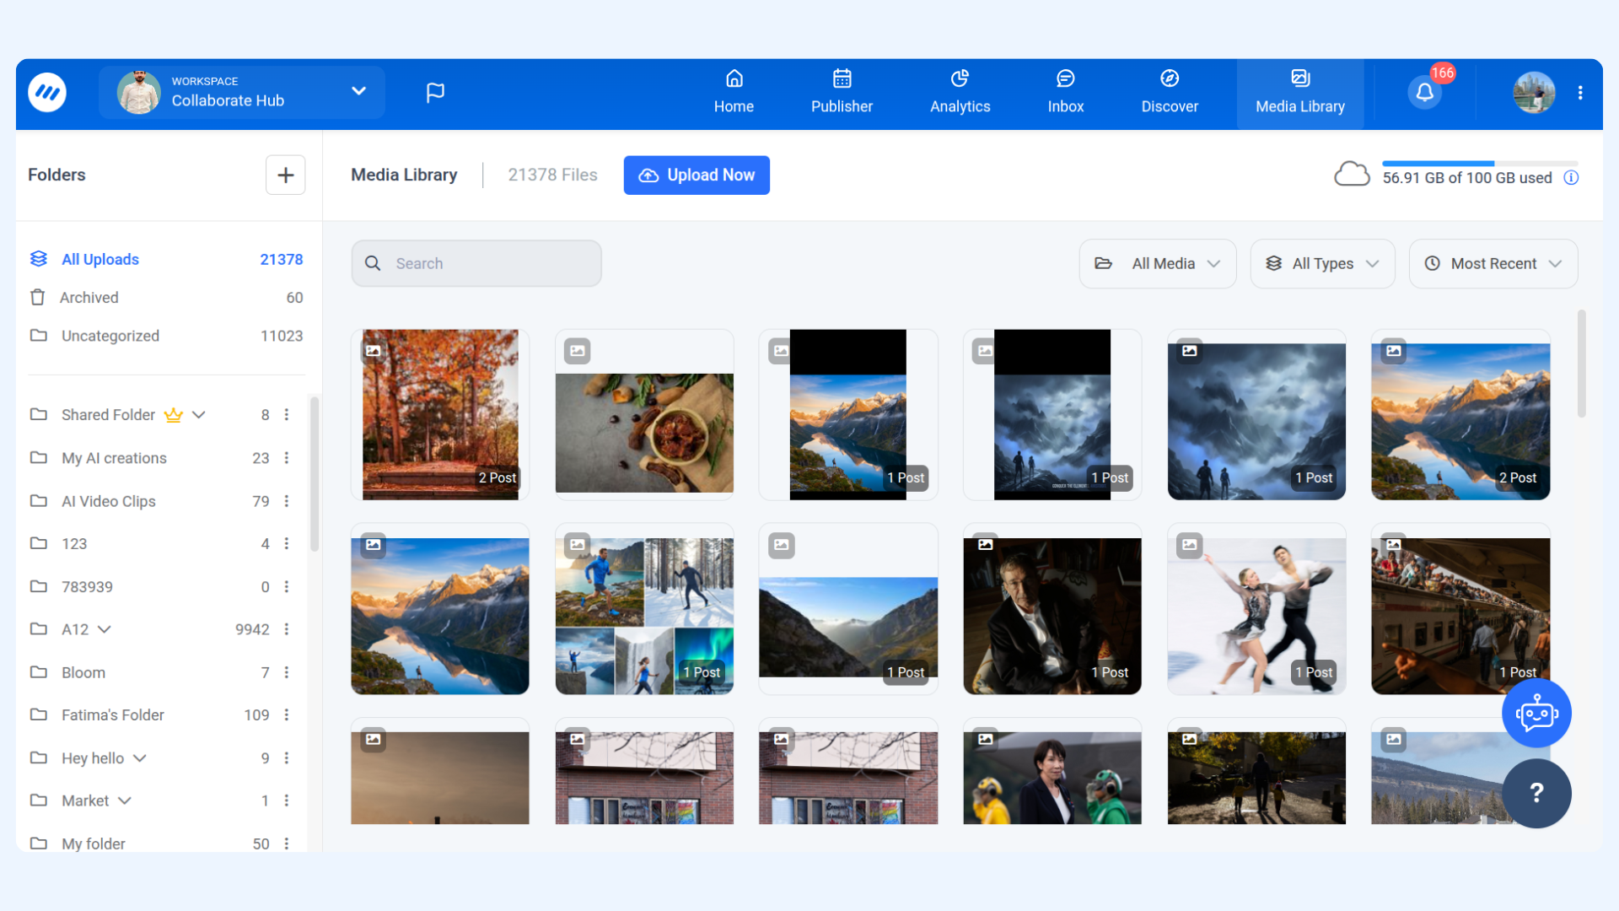
Task: Click the Upload Now button
Action: tap(697, 175)
